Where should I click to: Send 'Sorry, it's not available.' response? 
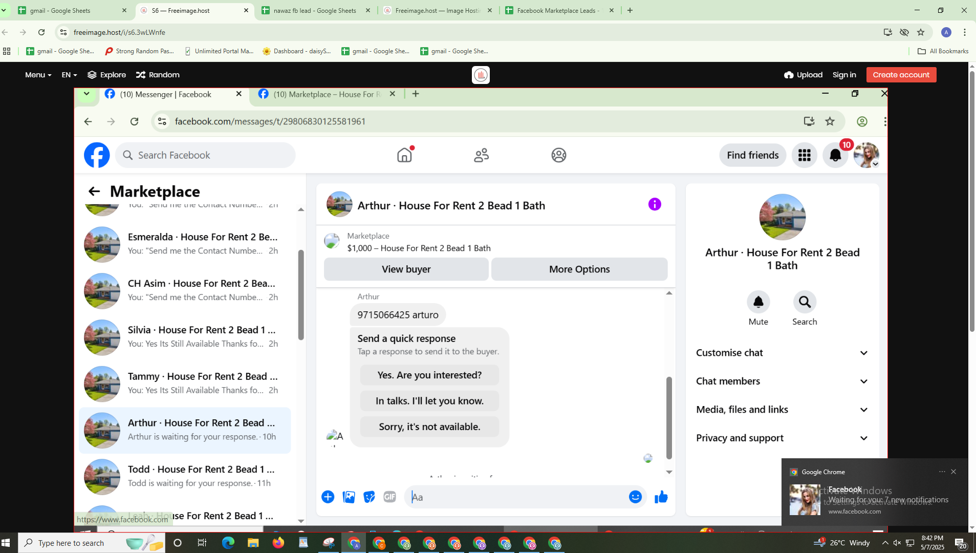pos(429,427)
